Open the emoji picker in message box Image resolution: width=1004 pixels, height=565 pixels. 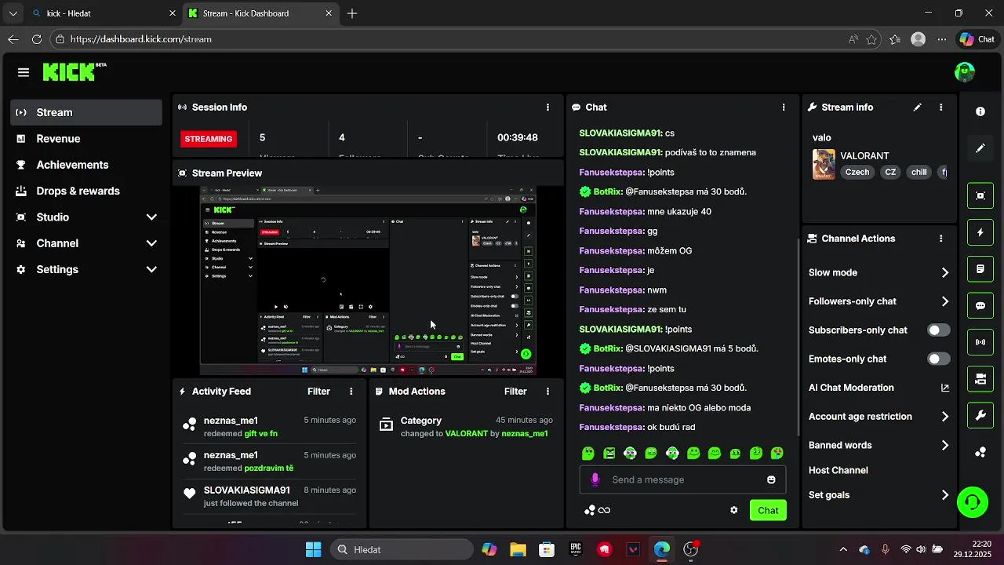click(771, 479)
